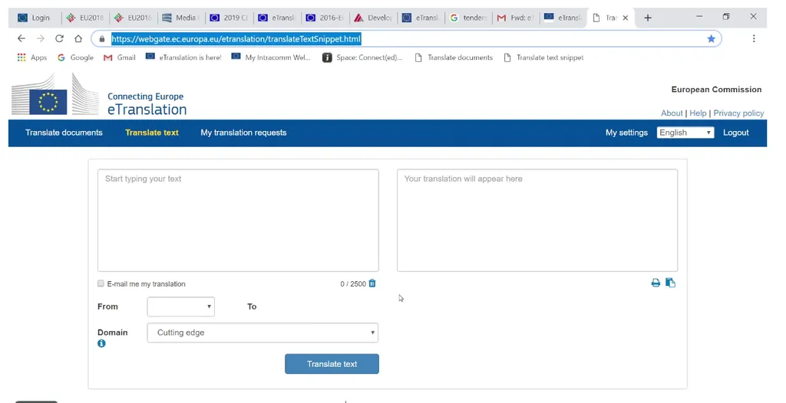
Task: Enable 'E-mail me my translation' checkbox
Action: click(x=101, y=283)
